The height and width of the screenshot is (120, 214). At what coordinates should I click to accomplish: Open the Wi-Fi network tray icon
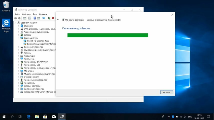pos(181,117)
